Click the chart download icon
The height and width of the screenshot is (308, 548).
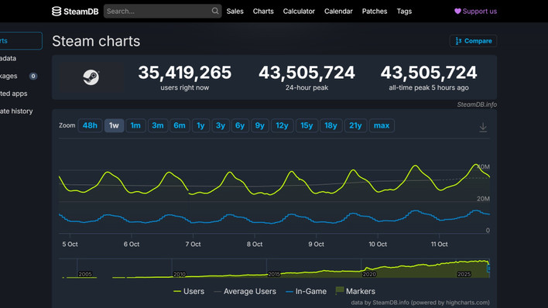pos(483,127)
